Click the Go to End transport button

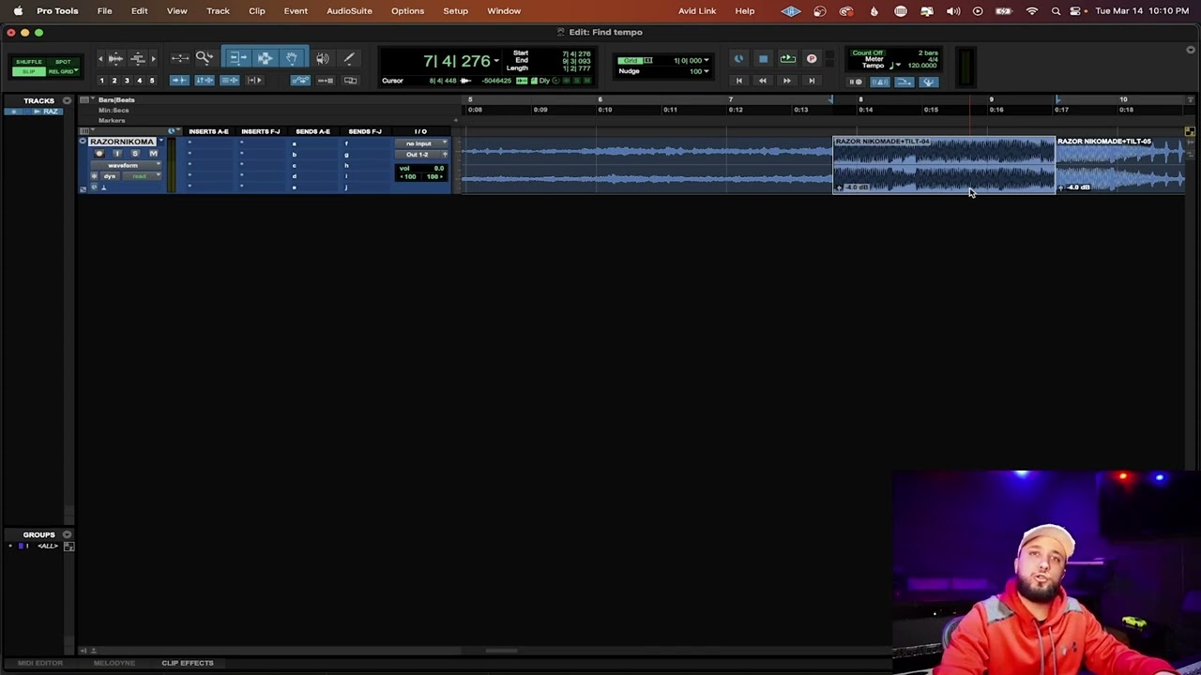click(812, 81)
